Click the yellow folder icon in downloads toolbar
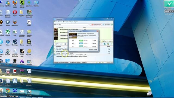This screenshot has width=174, height=98. coord(108,44)
